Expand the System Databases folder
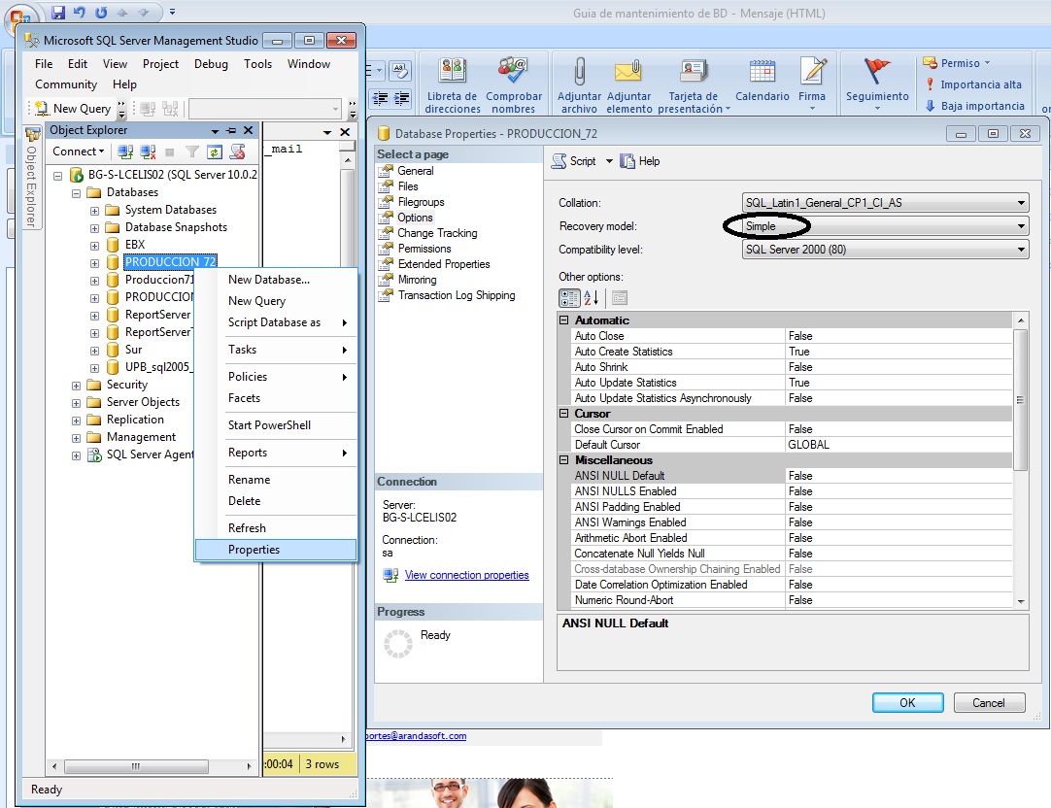1051x808 pixels. coord(94,211)
